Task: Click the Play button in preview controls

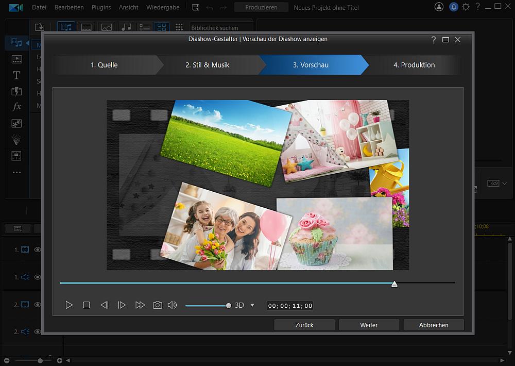Action: 69,305
